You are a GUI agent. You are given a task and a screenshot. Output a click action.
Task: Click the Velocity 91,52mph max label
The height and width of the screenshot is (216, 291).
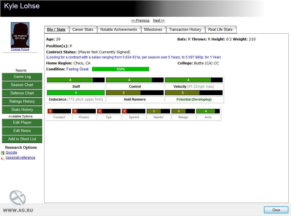click(194, 86)
